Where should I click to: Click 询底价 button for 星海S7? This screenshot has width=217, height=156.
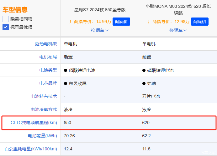tap(121, 22)
